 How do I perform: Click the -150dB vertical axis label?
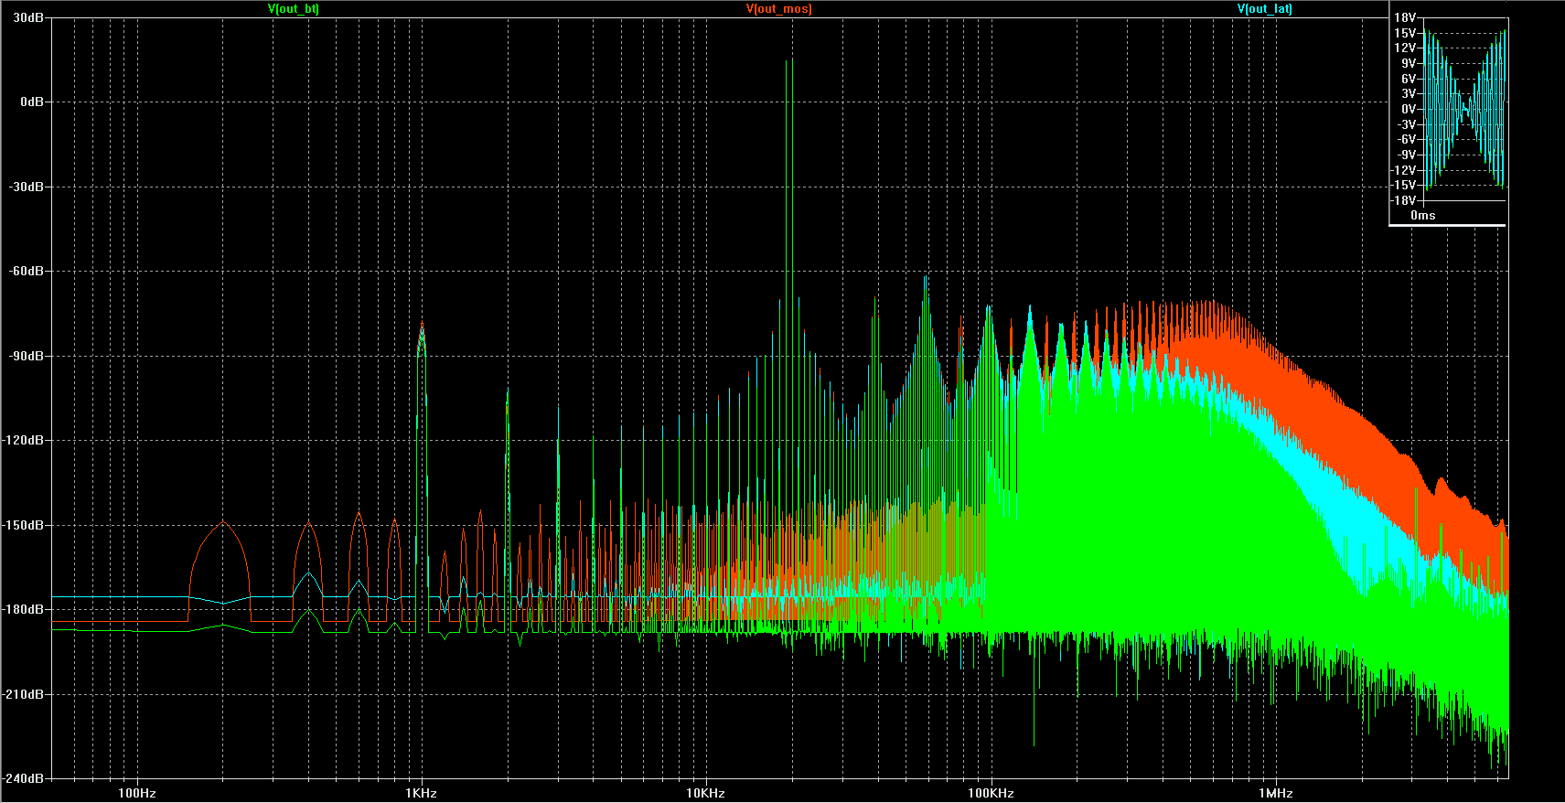tap(24, 525)
